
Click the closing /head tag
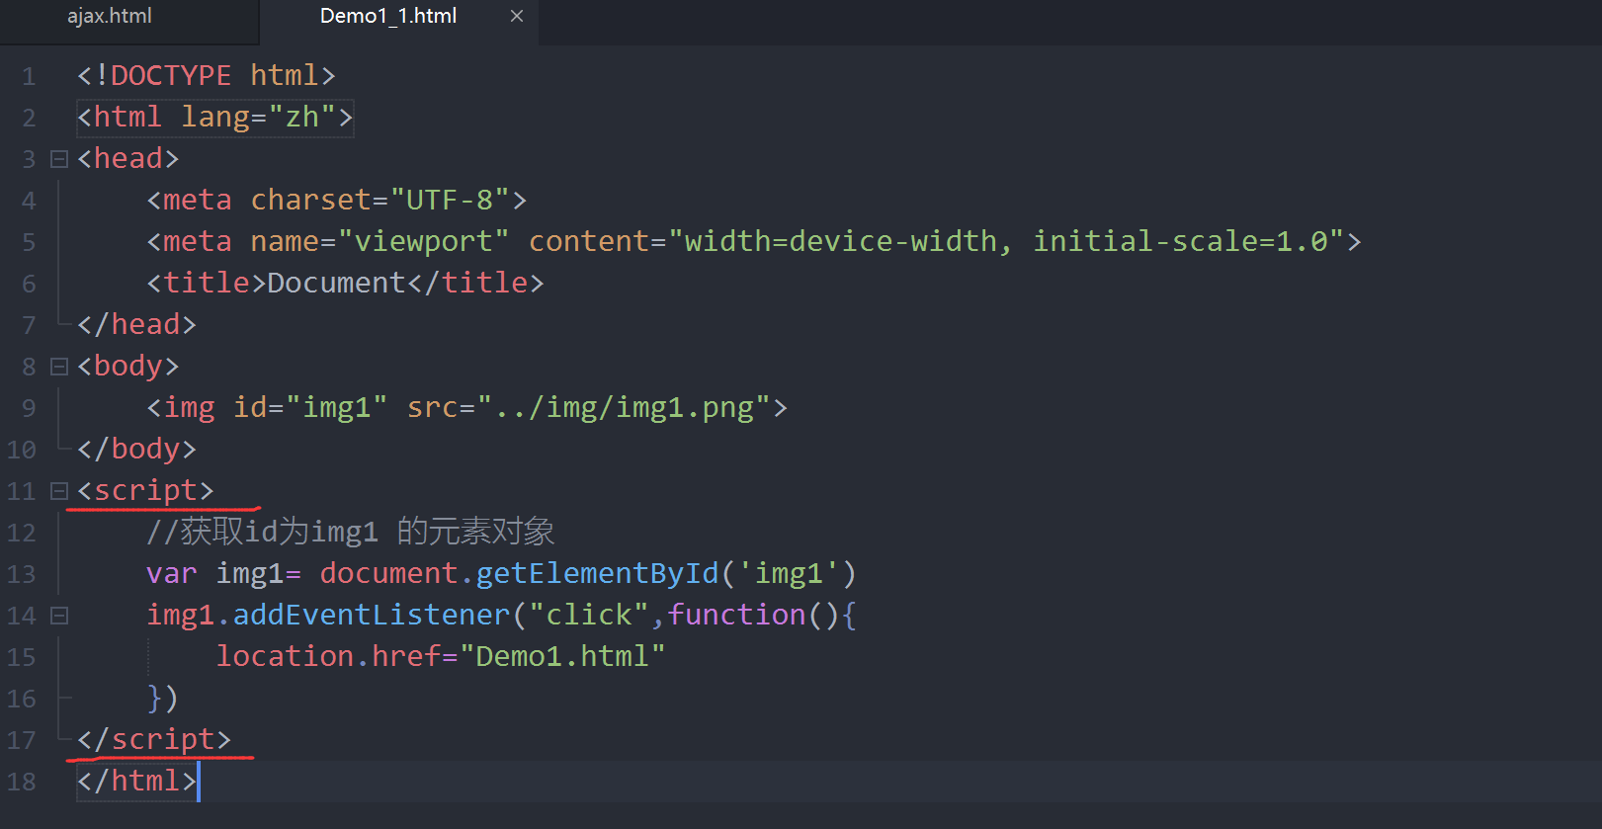click(137, 324)
